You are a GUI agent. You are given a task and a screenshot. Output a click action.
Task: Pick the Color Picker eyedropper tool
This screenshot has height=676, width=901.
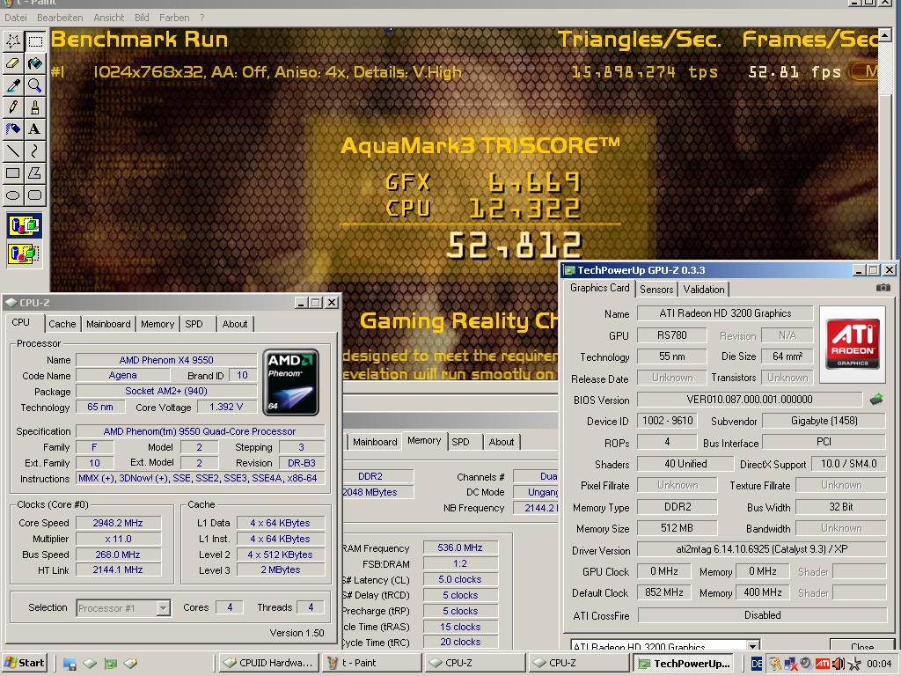tap(13, 85)
